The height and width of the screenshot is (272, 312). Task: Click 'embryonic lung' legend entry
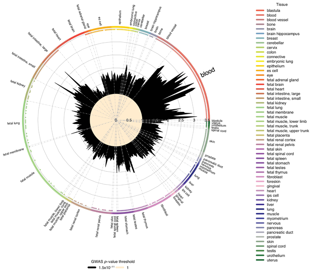pyautogui.click(x=280, y=62)
